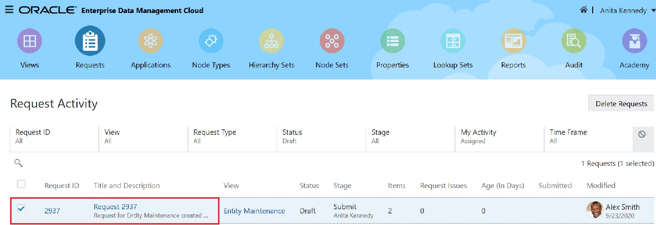Sort by Title and Description column header

point(127,185)
